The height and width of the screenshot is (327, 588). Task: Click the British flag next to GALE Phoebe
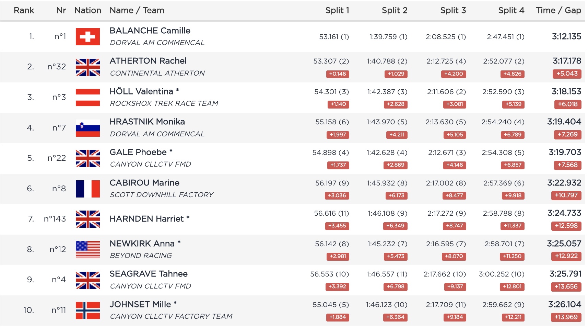click(x=87, y=158)
